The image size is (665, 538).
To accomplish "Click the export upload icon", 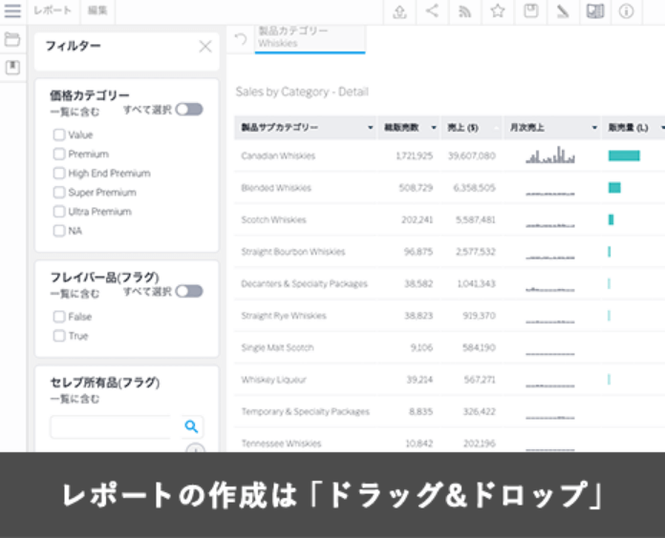I will [x=399, y=11].
